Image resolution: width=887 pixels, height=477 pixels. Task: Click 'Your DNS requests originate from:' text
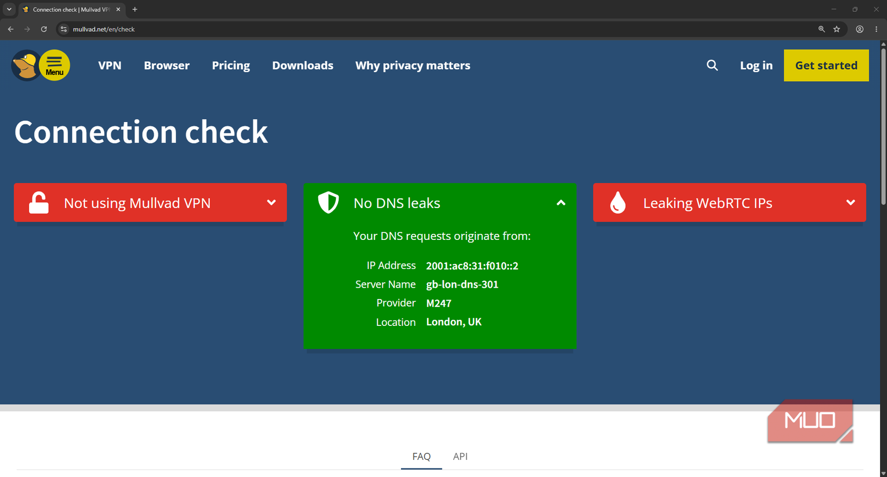coord(441,236)
